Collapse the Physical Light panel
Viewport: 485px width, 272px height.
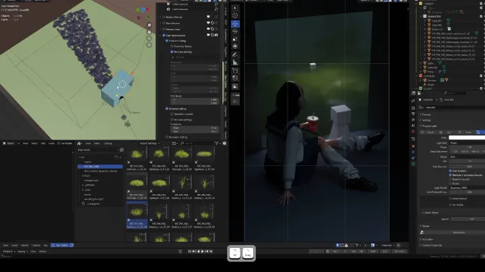(x=420, y=126)
